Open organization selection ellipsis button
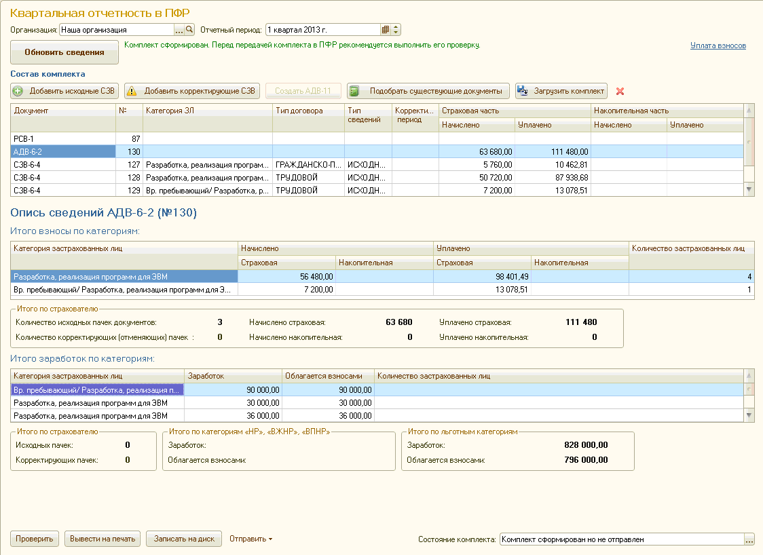The width and height of the screenshot is (763, 555). (179, 30)
